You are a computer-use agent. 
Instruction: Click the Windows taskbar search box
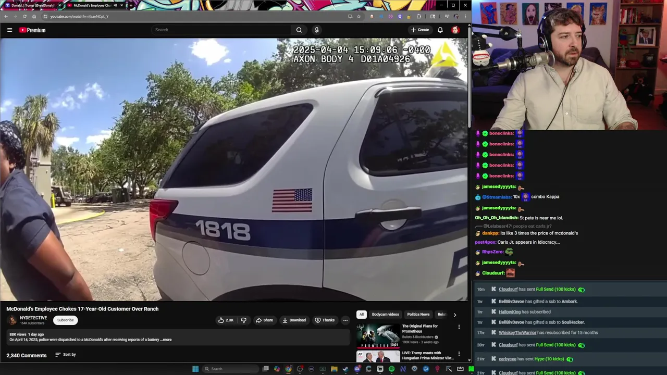click(x=229, y=369)
